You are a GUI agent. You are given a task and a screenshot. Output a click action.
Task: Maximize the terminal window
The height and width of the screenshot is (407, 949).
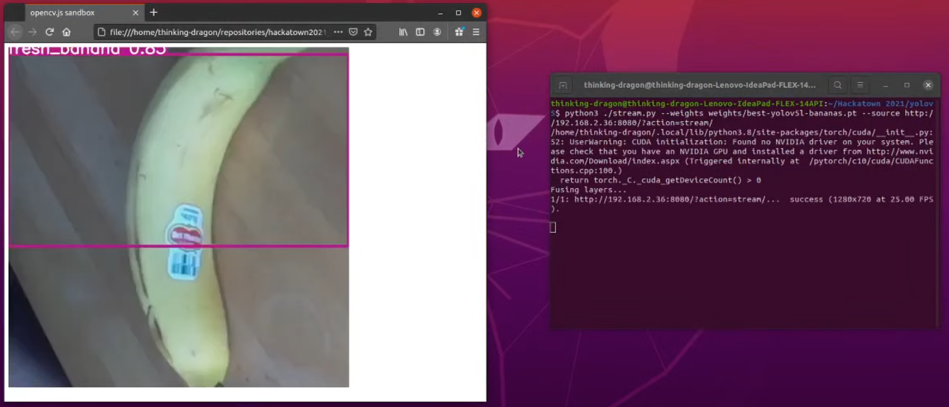tap(907, 85)
